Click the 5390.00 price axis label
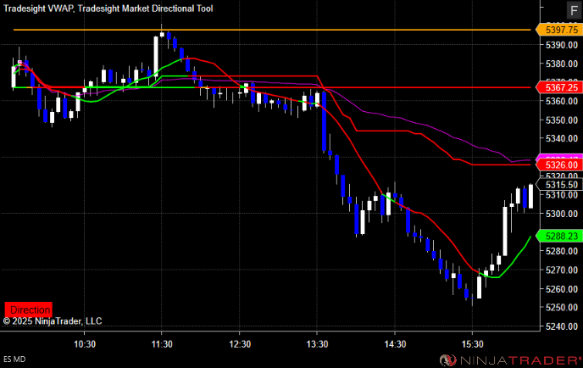The width and height of the screenshot is (583, 368). (562, 45)
